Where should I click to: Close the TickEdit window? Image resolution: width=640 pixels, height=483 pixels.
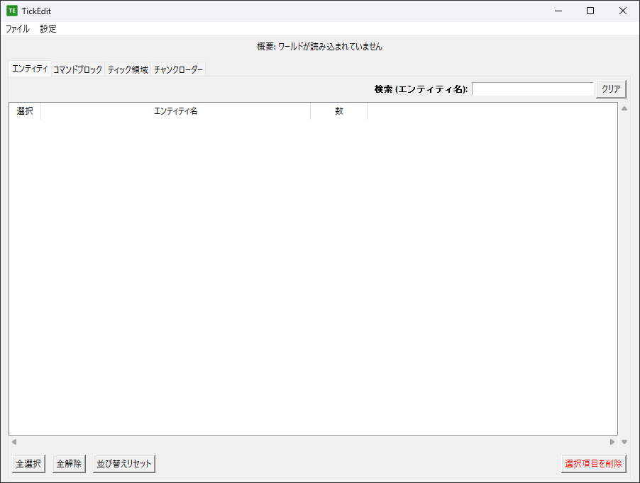click(623, 11)
